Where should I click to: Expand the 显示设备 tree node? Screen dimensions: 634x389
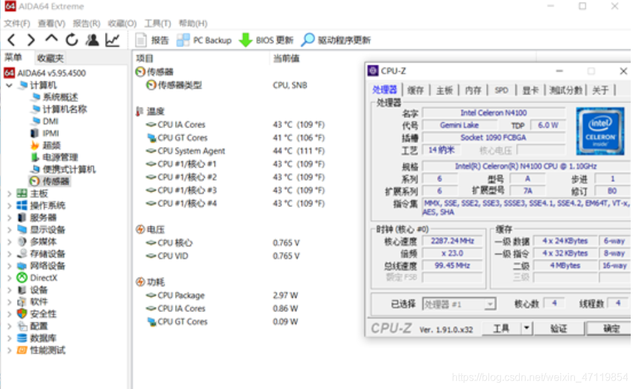[x=9, y=230]
